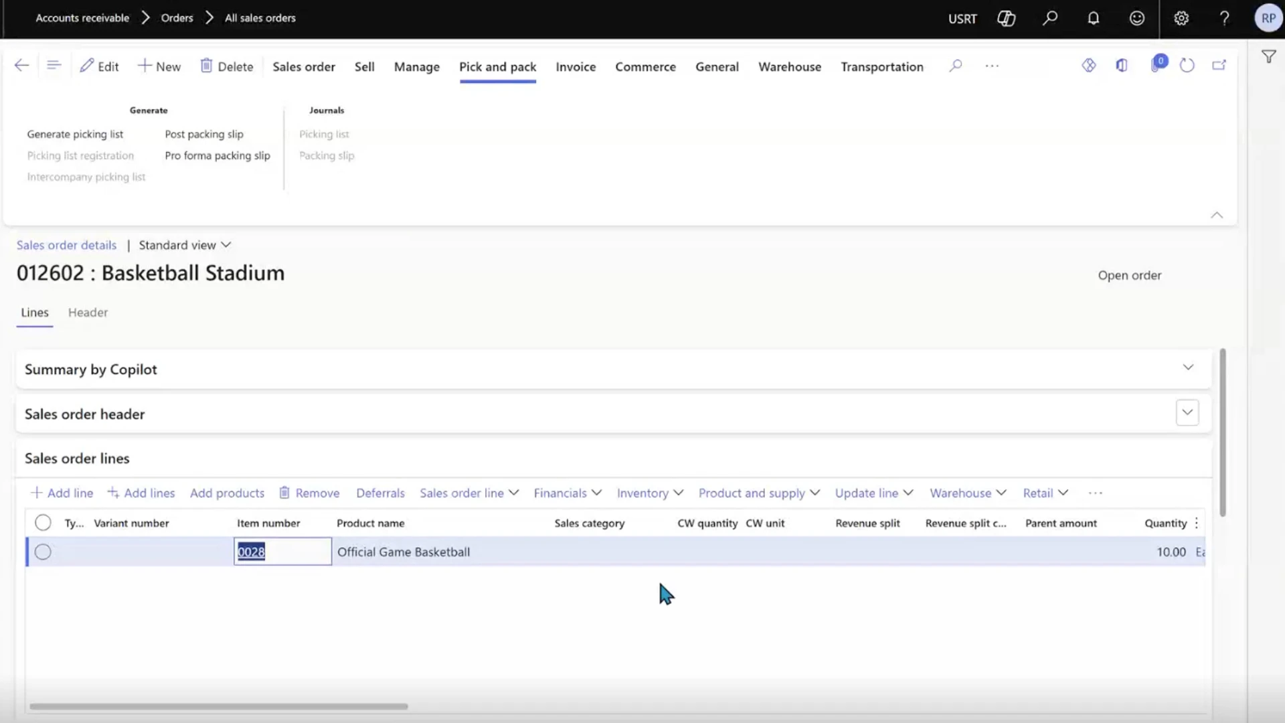The height and width of the screenshot is (723, 1285).
Task: Open the settings gear
Action: pos(1181,19)
